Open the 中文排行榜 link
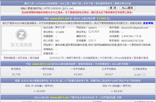This screenshot has width=156, height=102. point(106,58)
